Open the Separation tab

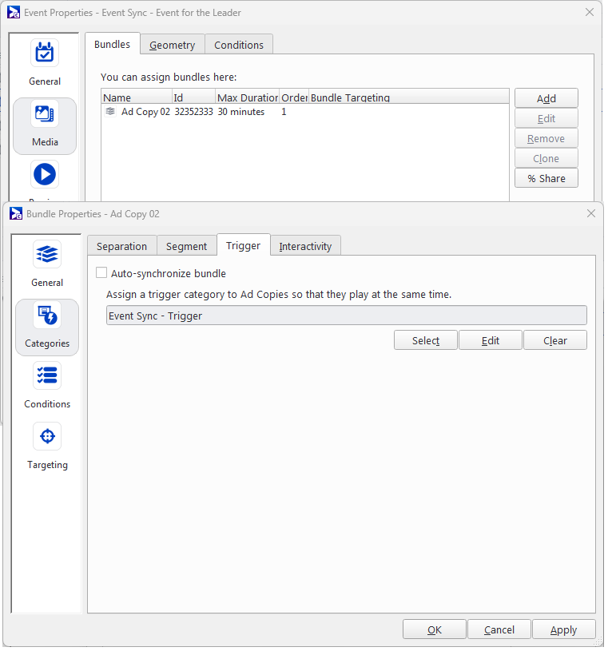[121, 246]
